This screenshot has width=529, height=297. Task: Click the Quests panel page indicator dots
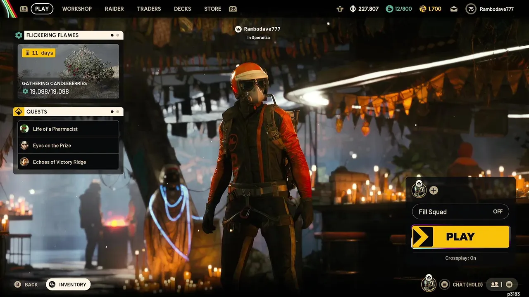pos(115,111)
